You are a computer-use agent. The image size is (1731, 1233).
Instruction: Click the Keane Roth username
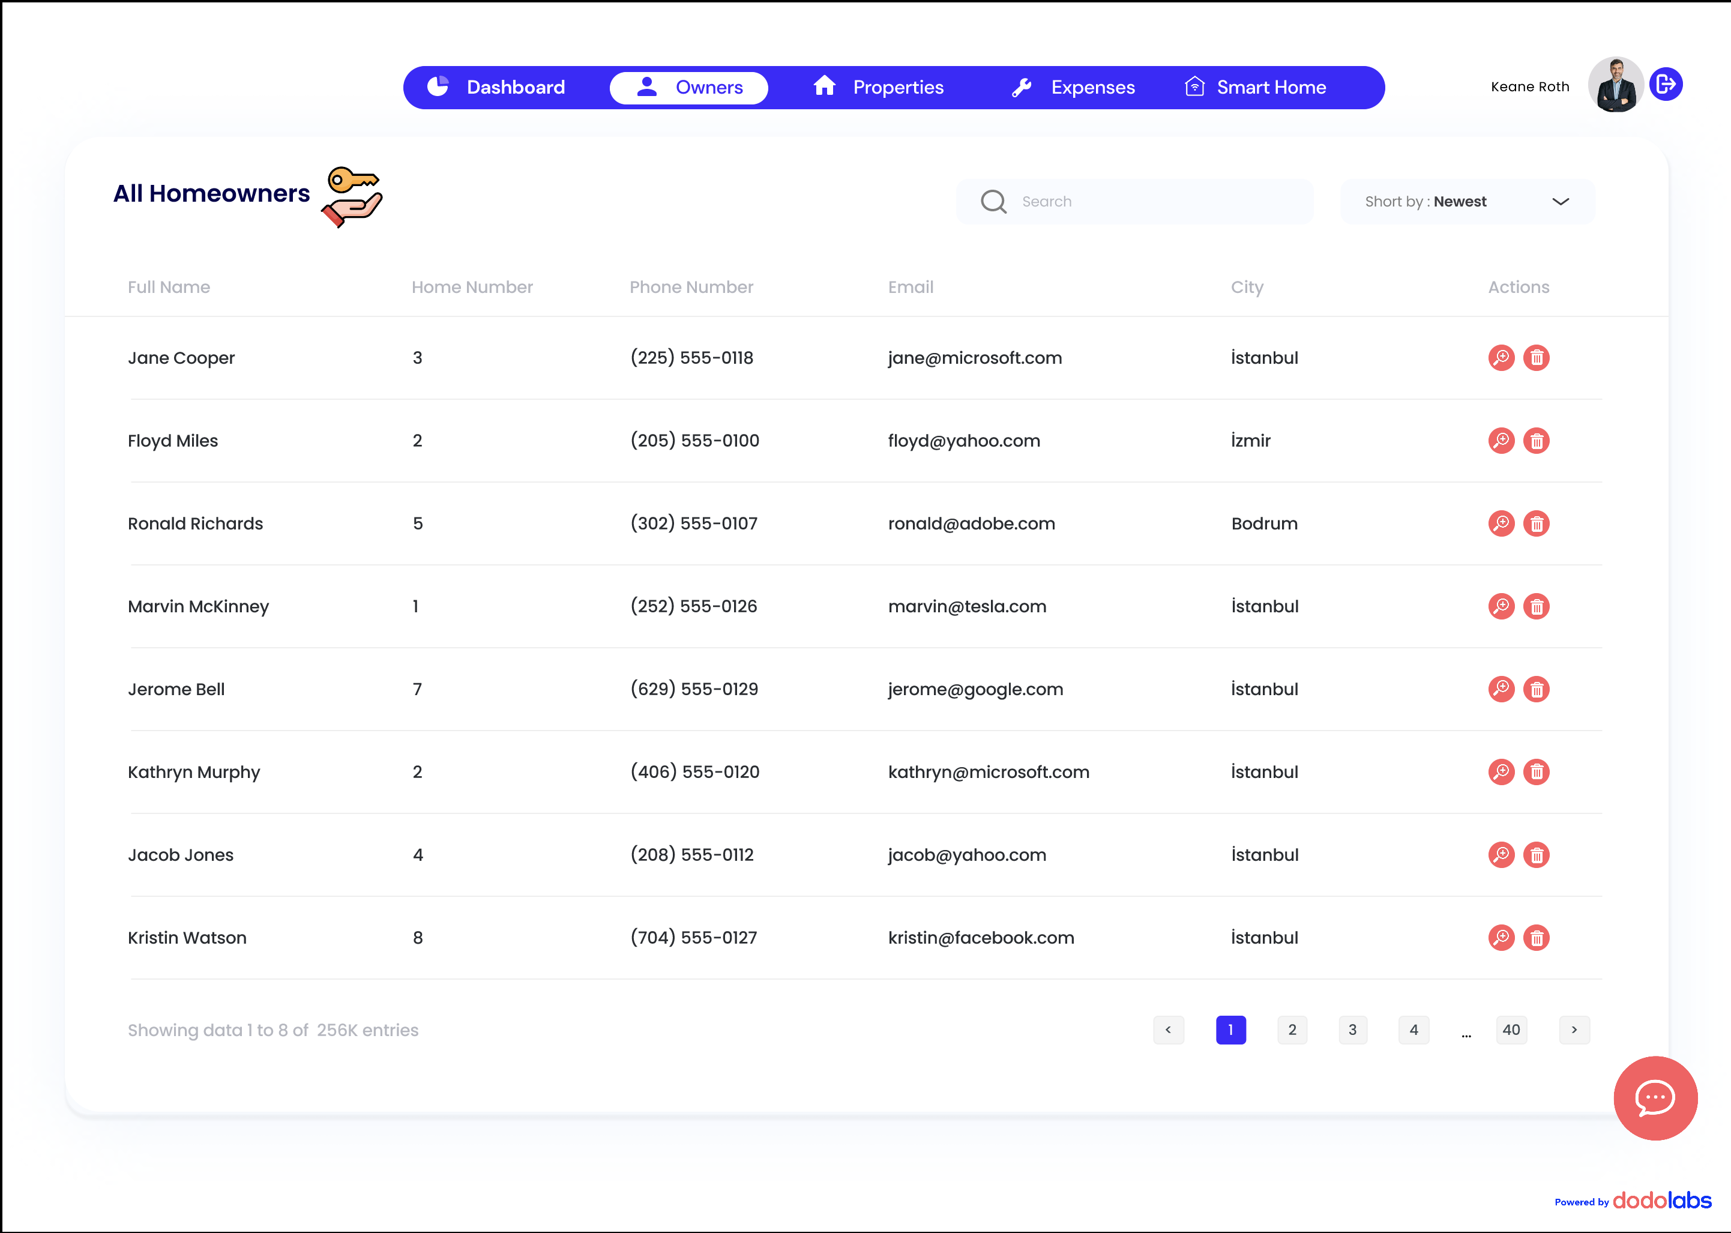coord(1530,86)
